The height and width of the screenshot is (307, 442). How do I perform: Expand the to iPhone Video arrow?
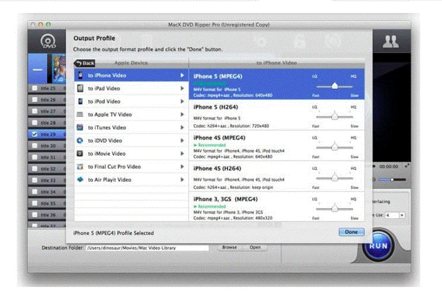pyautogui.click(x=182, y=75)
